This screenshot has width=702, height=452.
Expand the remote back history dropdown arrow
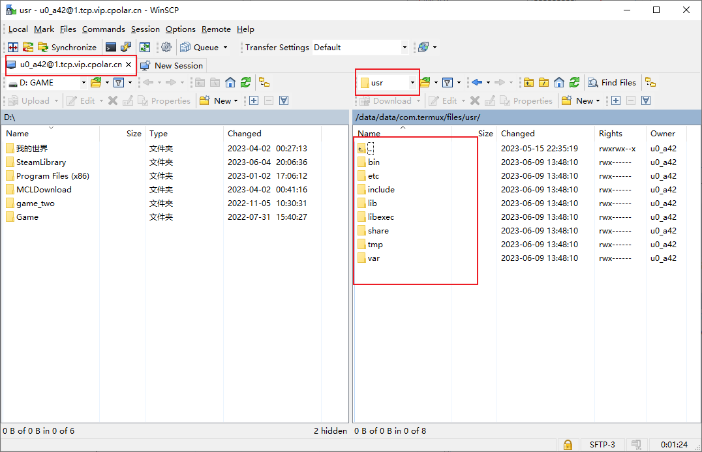(x=488, y=82)
